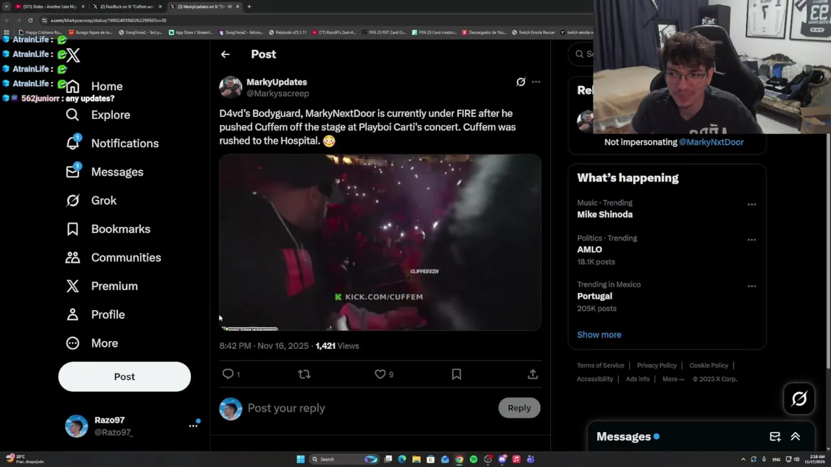831x467 pixels.
Task: Click Show more under What's happening
Action: pos(599,335)
